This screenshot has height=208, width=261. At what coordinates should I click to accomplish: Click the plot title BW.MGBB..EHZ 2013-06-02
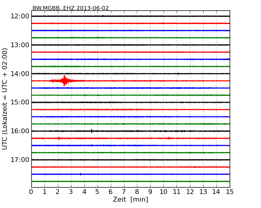[x=70, y=8]
